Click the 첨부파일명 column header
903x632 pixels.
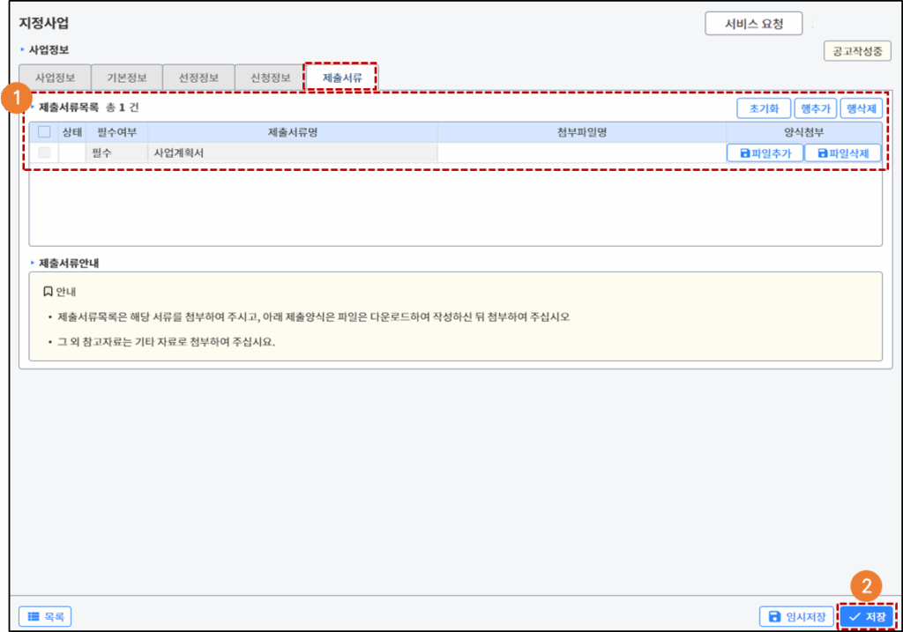[582, 132]
